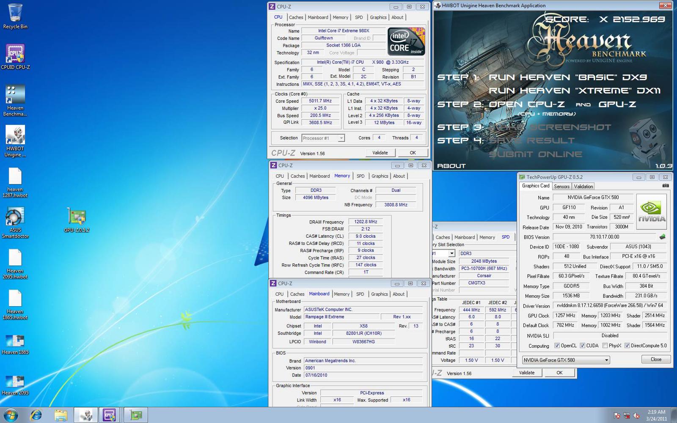Switch to the Validation tab in GPU-Z
Image resolution: width=677 pixels, height=423 pixels.
[x=583, y=187]
